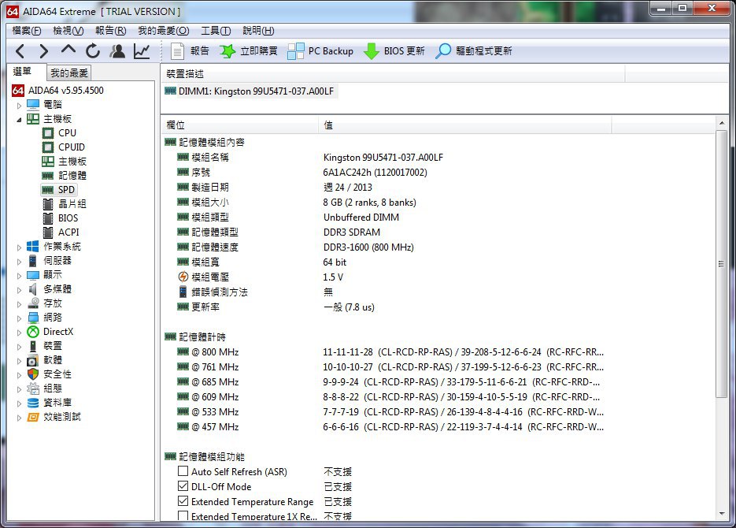Open the favorites user icon
The height and width of the screenshot is (528, 736).
pos(117,51)
